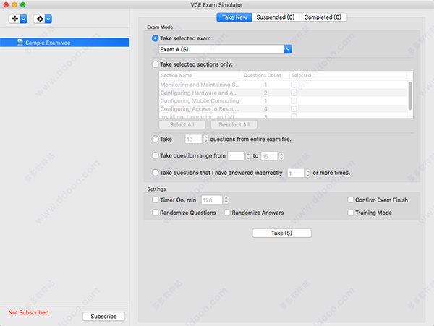
Task: Click the stepper for the range end field
Action: [281, 156]
